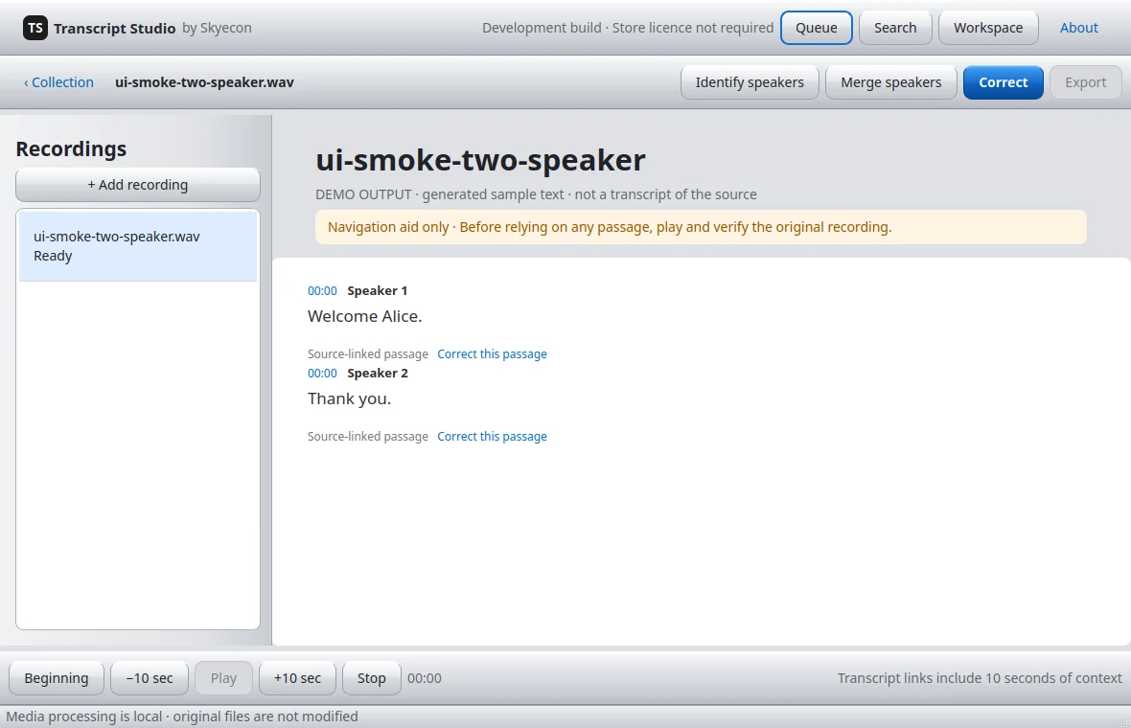Click the ui-smoke-two-speaker heading
Image resolution: width=1131 pixels, height=728 pixels.
point(480,160)
